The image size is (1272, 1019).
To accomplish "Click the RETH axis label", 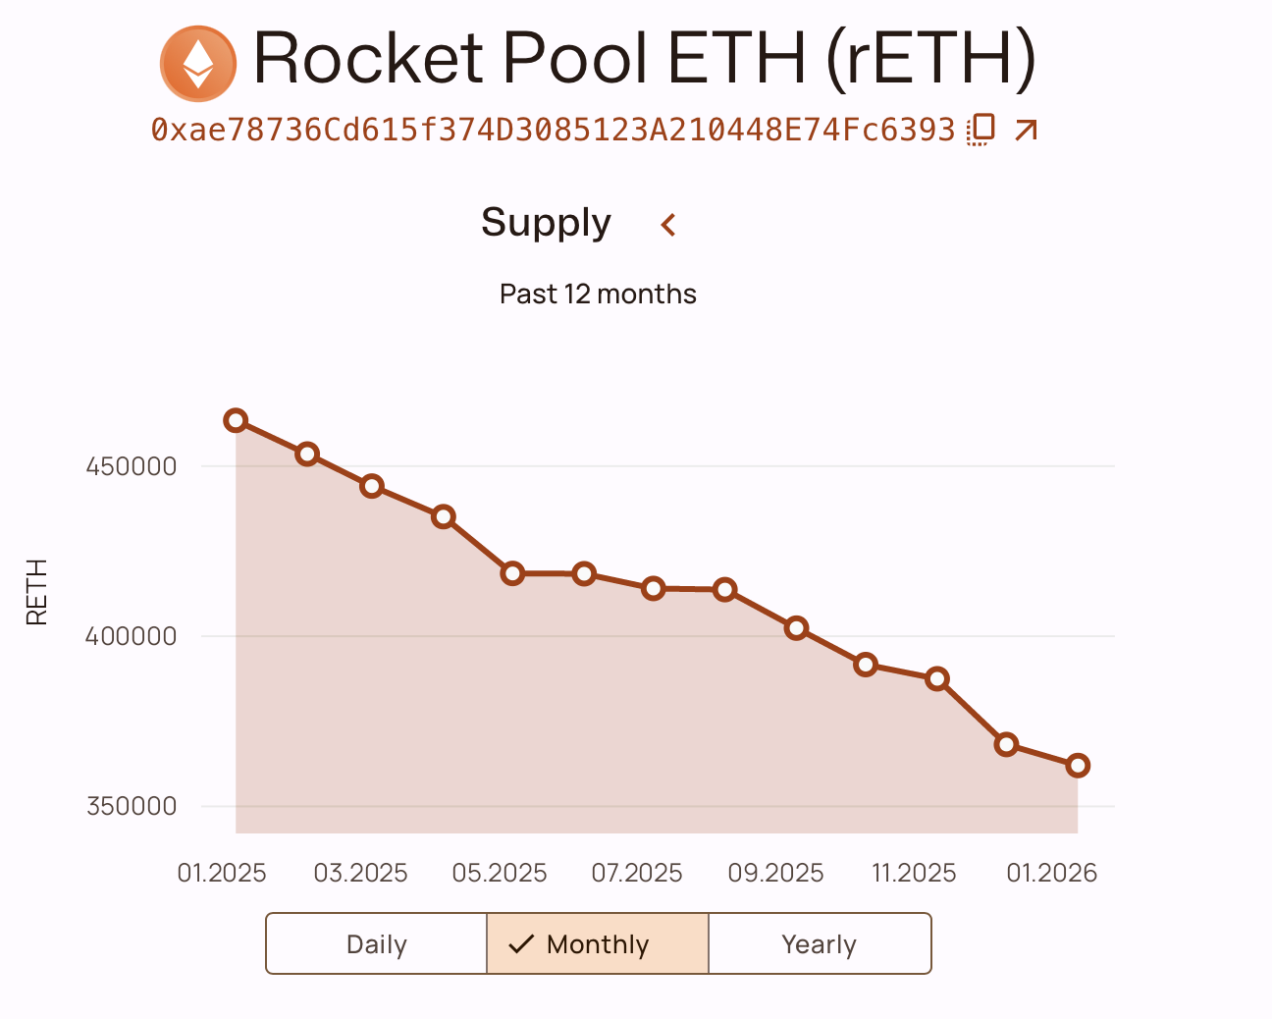I will click(x=36, y=592).
